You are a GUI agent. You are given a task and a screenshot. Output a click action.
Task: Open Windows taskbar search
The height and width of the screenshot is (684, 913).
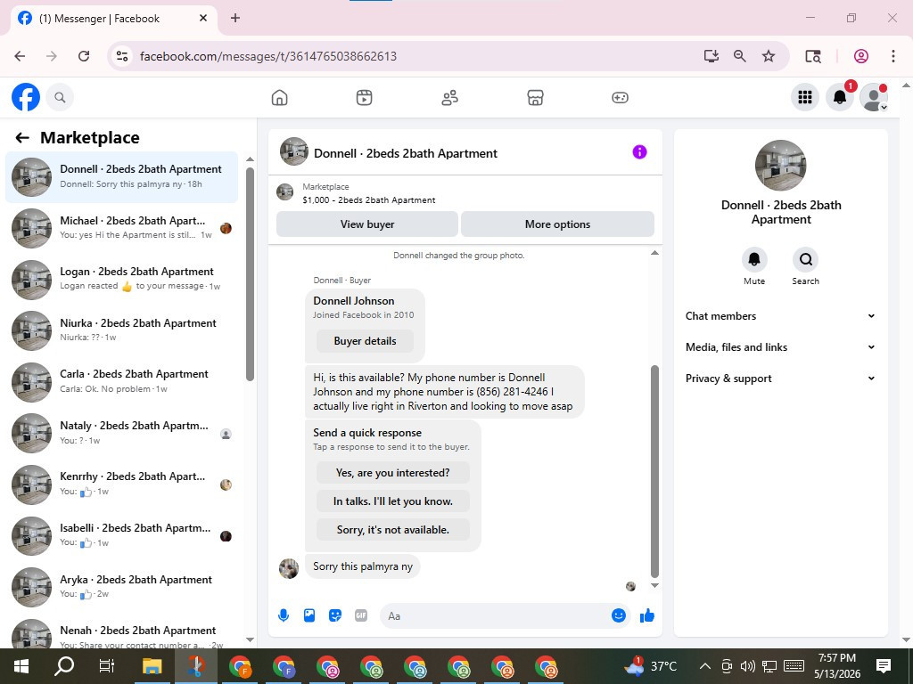(64, 666)
